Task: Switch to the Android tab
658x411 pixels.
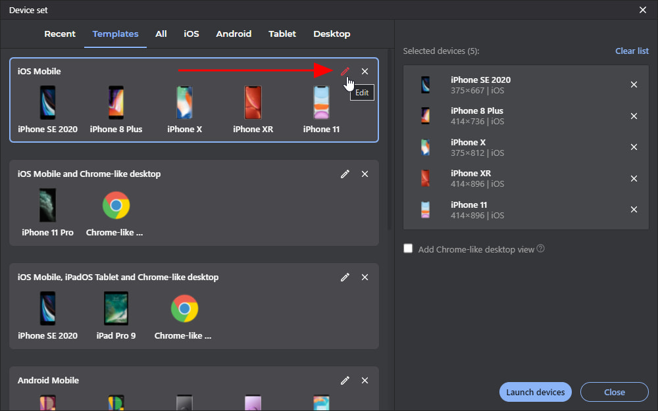Action: click(234, 34)
